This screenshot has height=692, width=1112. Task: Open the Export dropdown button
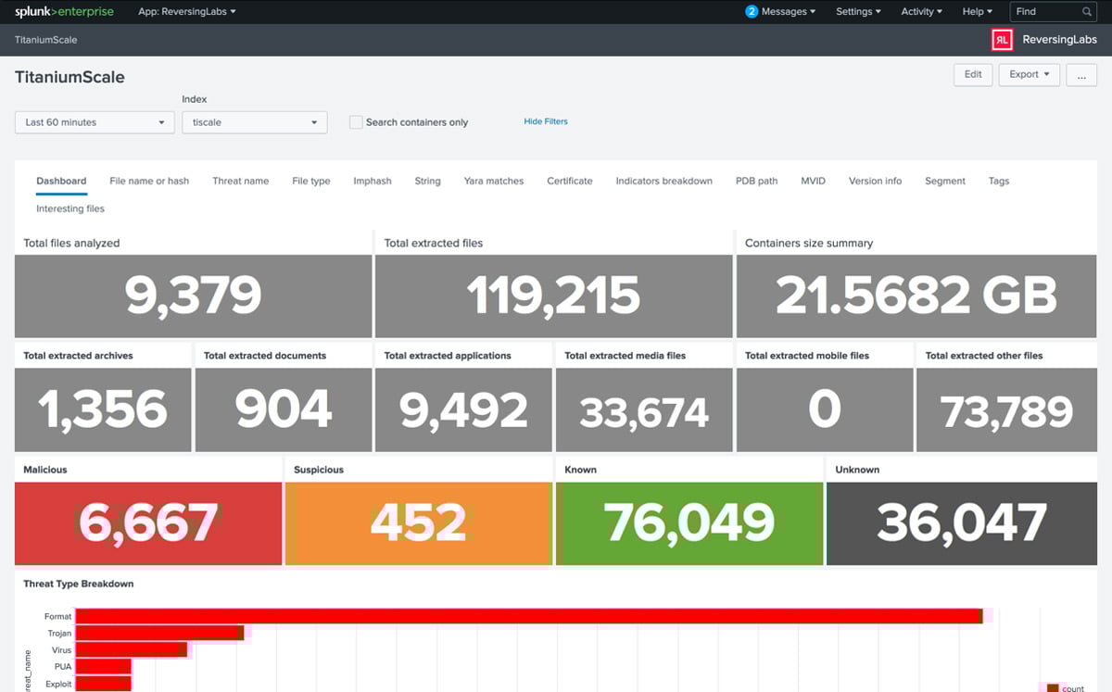click(1029, 75)
